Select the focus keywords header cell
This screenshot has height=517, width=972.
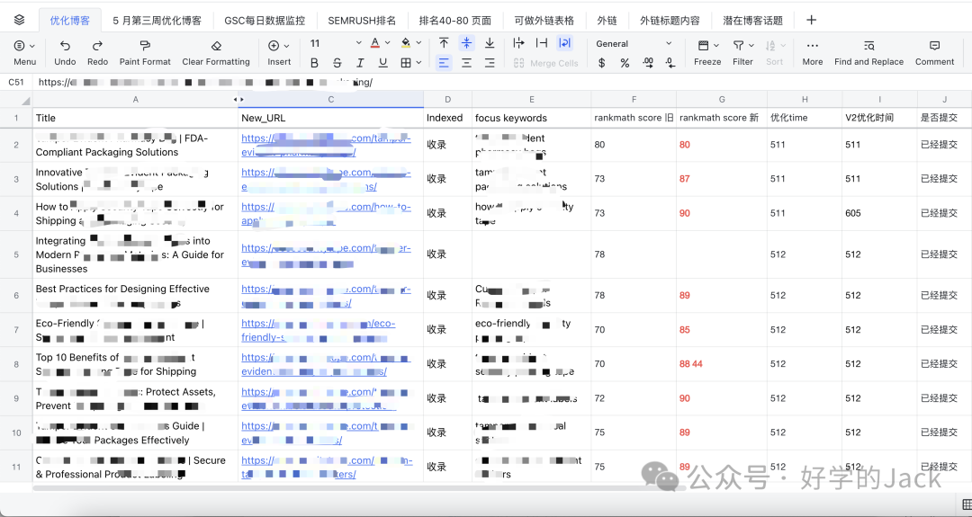531,118
